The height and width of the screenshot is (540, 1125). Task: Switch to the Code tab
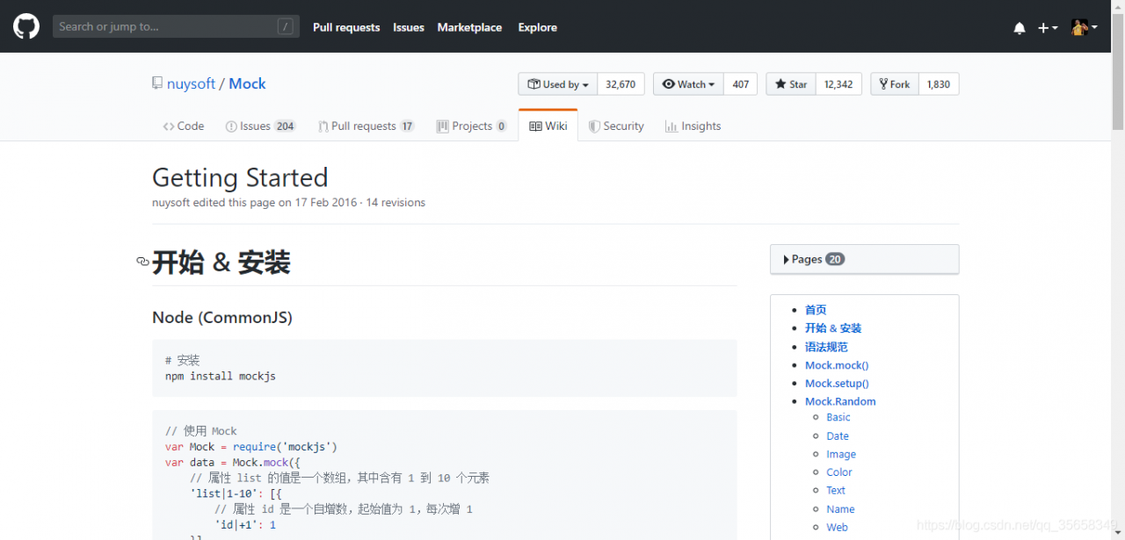(184, 126)
